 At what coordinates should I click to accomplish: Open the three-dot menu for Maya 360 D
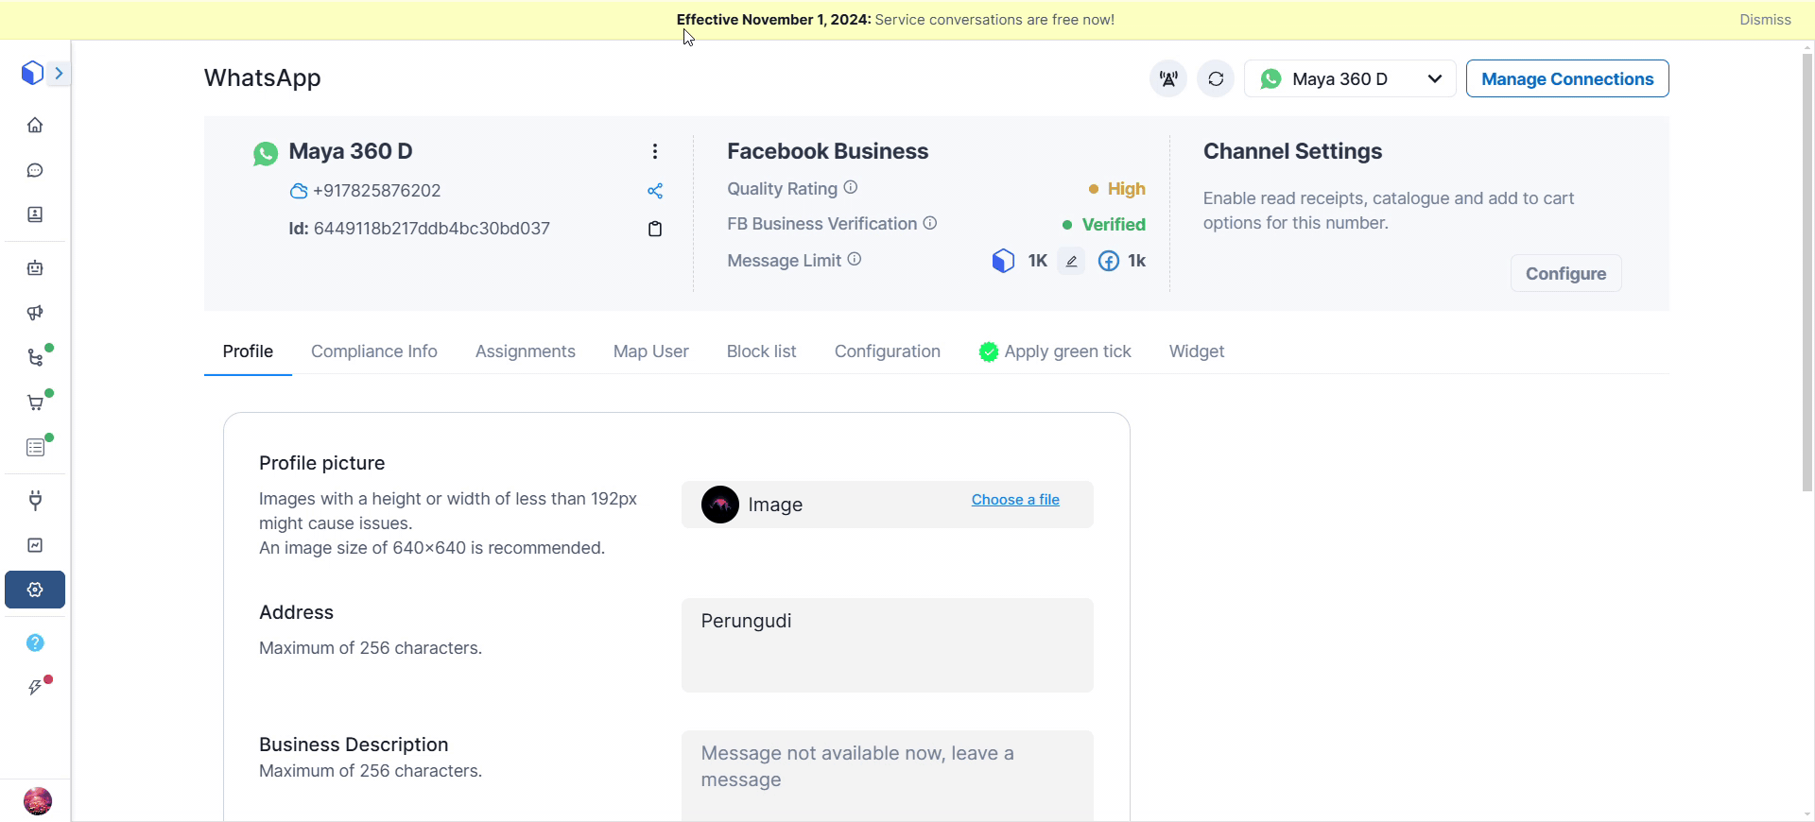[655, 151]
